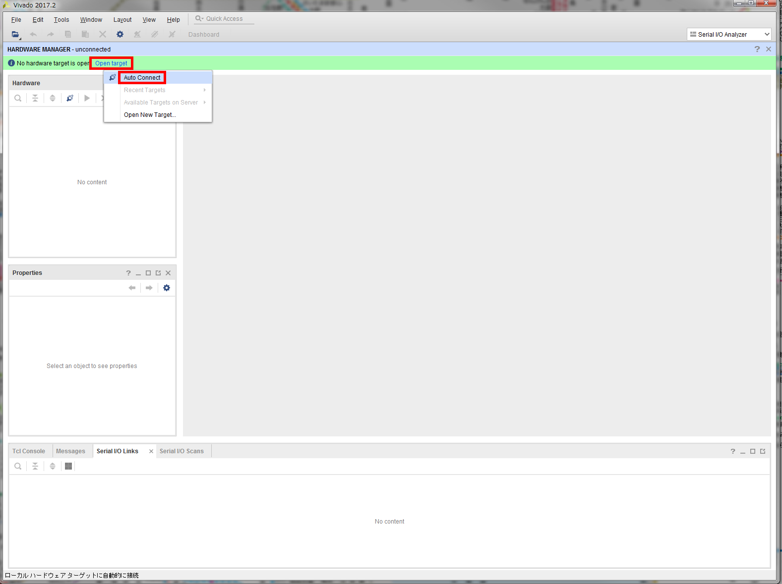Maximize the bottom tabbed panel
The height and width of the screenshot is (584, 782).
click(753, 451)
